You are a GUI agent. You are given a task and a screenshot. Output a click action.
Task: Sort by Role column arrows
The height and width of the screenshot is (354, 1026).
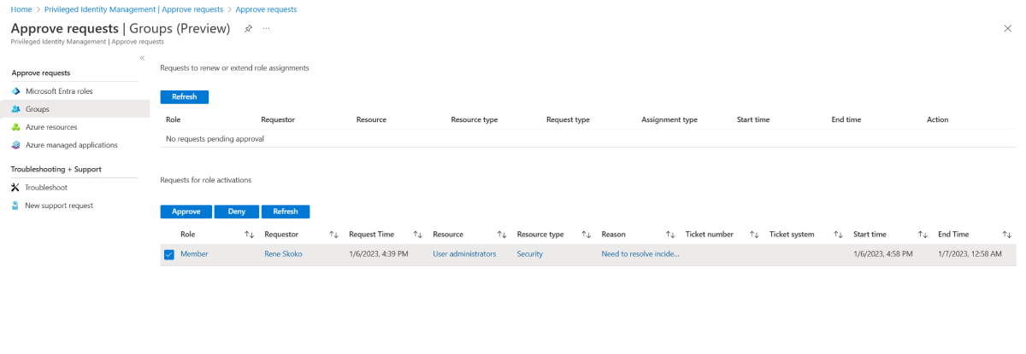click(250, 235)
